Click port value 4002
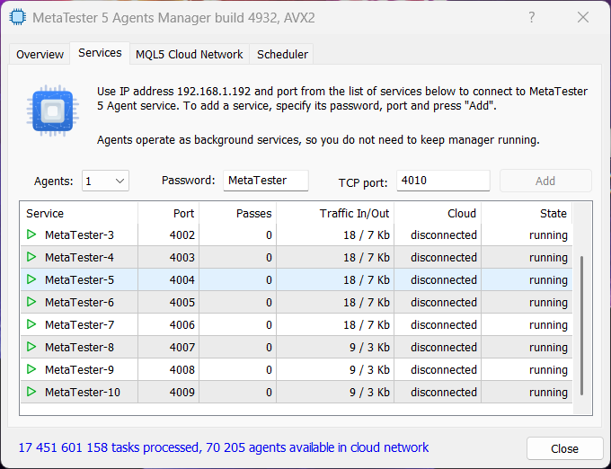Viewport: 611px width, 469px height. click(x=182, y=234)
